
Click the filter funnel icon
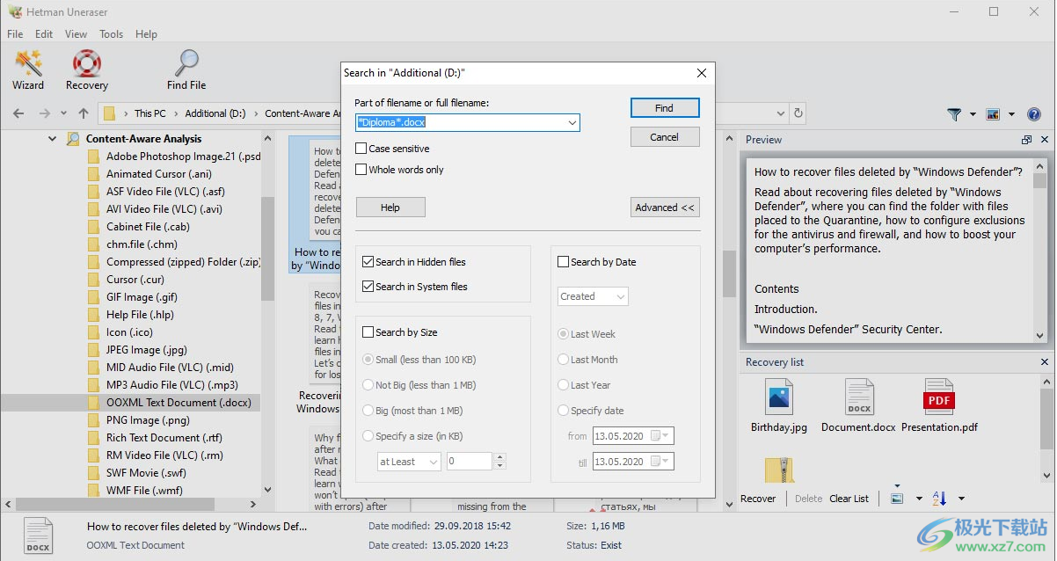[954, 114]
